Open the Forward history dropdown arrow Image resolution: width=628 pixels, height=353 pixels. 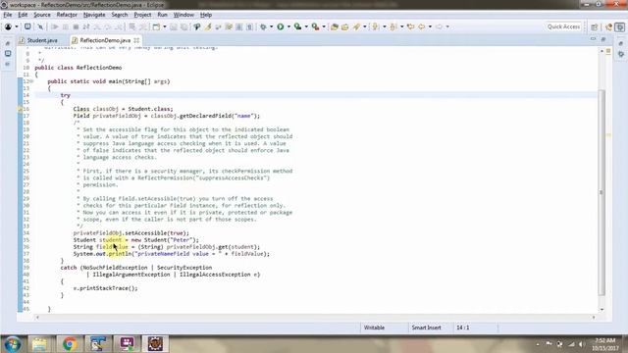click(447, 26)
